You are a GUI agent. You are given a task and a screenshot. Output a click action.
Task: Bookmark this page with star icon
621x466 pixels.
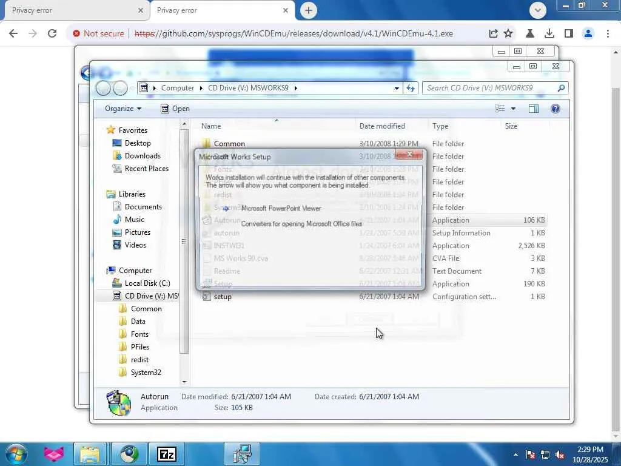click(x=508, y=34)
